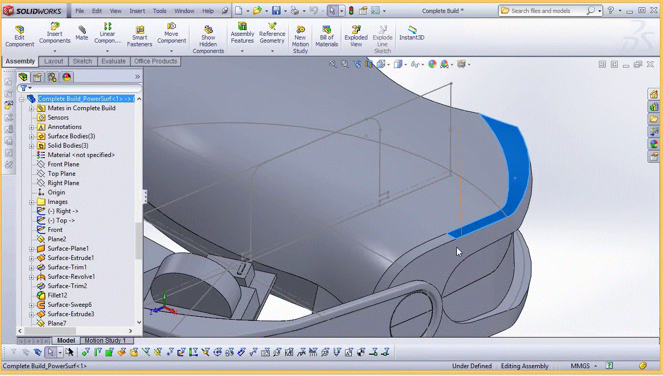Click the Edit Component tool
Screen dimensions: 663x376
click(20, 36)
